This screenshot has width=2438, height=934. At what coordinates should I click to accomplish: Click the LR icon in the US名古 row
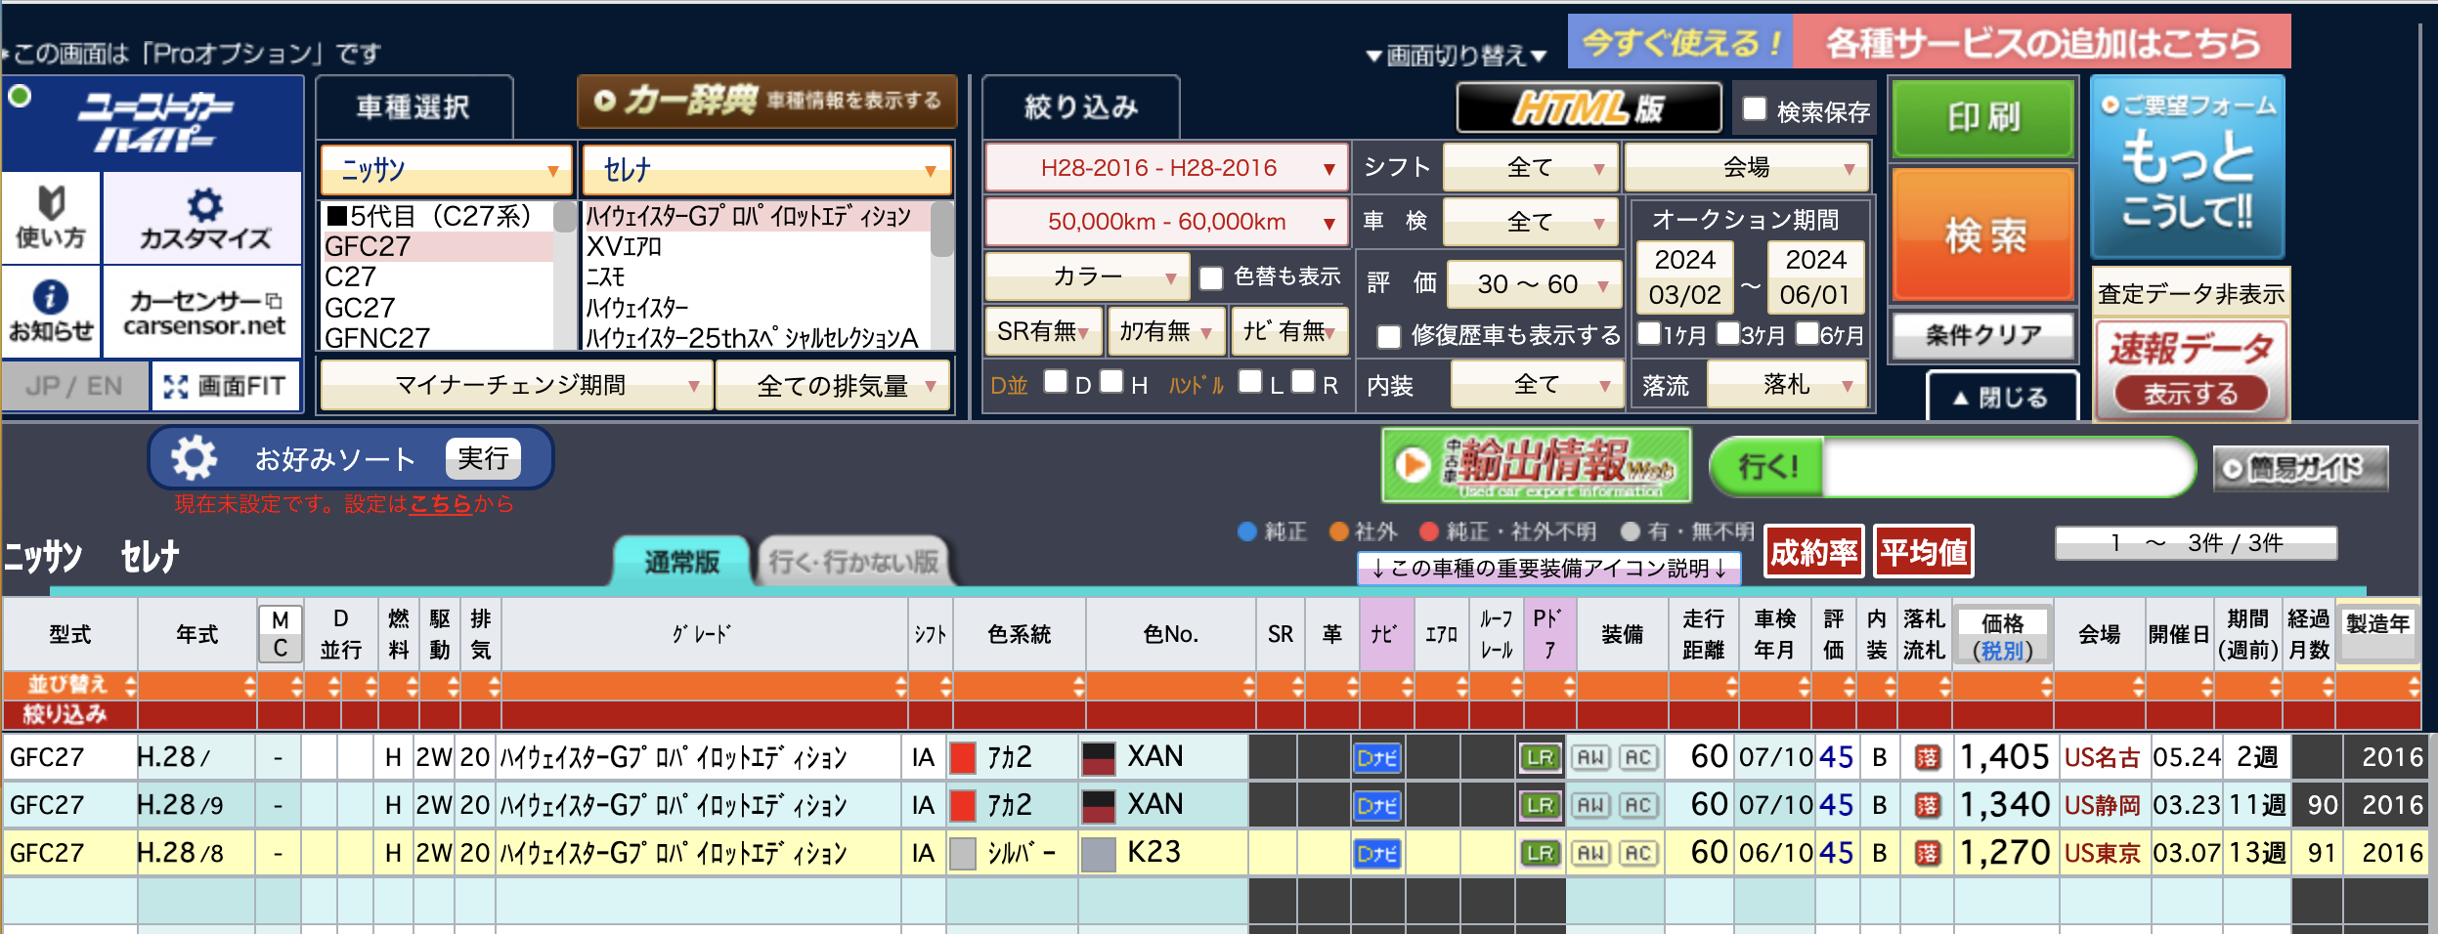[1540, 757]
